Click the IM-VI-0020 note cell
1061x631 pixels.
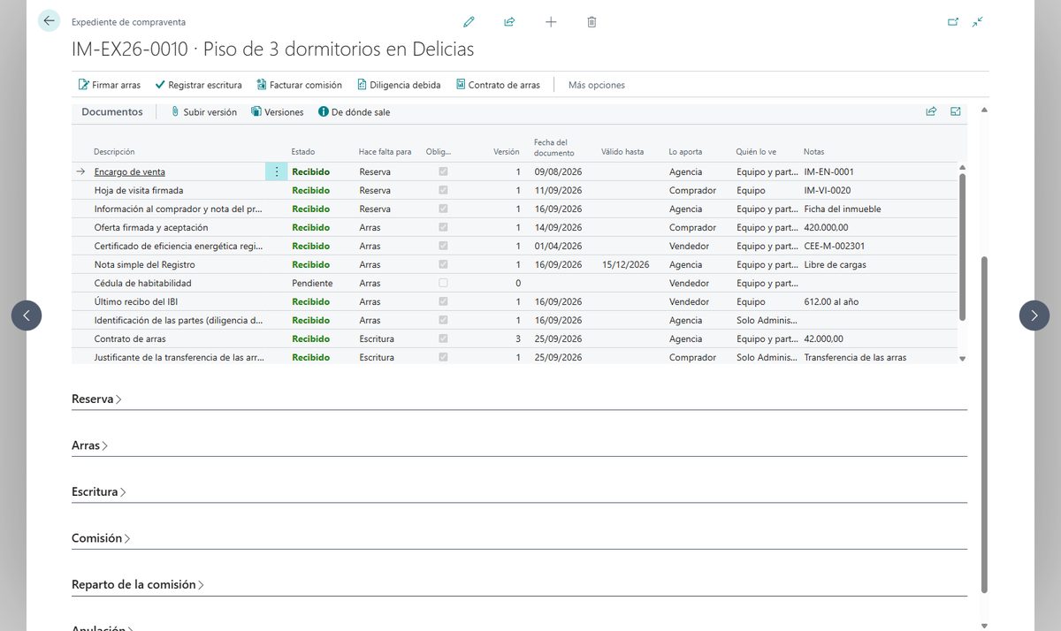[x=828, y=190]
